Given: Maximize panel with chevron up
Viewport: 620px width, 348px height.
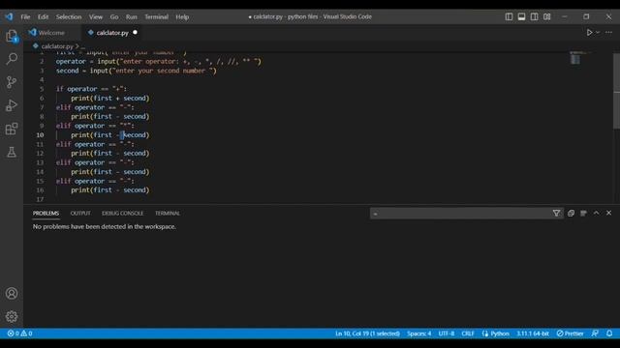Looking at the screenshot, I should pos(596,213).
